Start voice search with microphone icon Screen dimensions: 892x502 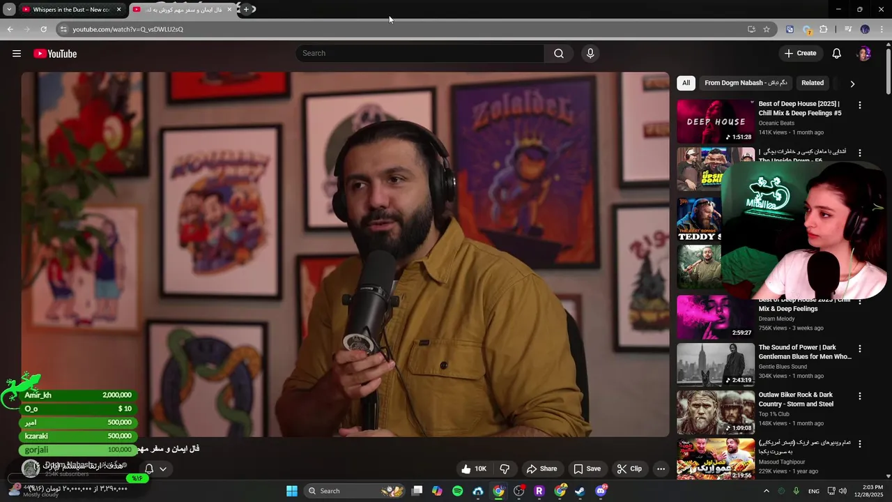590,54
